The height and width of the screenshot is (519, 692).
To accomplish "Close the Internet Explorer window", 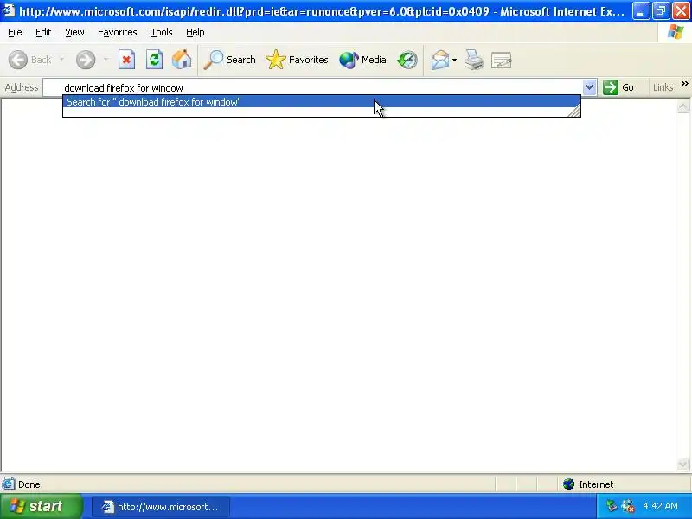I will [681, 11].
